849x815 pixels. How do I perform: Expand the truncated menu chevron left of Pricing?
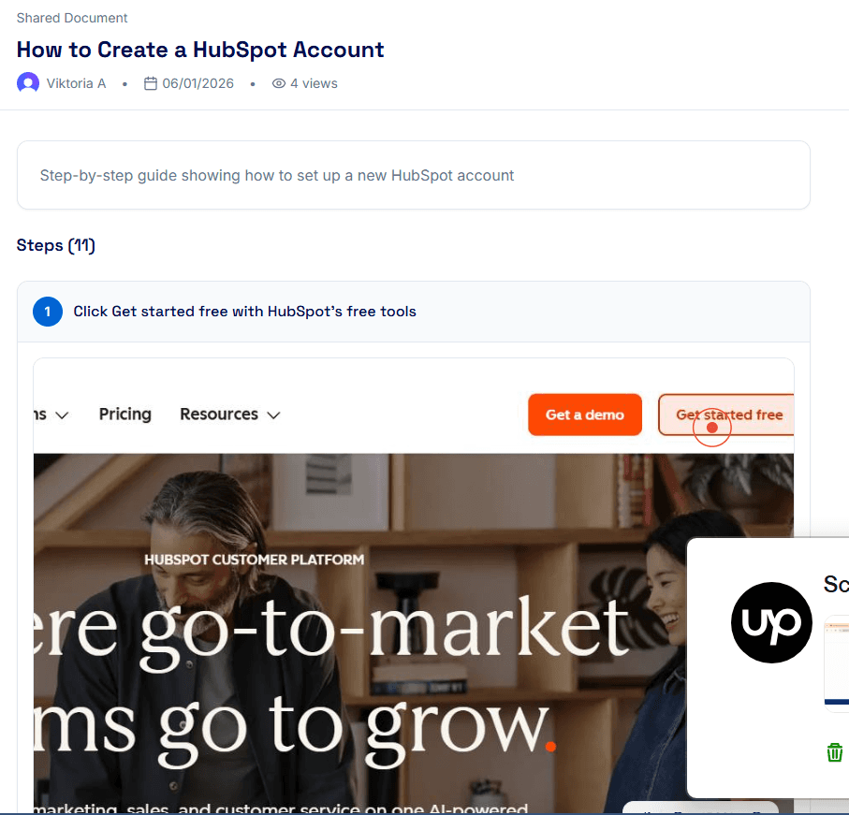[x=63, y=415]
